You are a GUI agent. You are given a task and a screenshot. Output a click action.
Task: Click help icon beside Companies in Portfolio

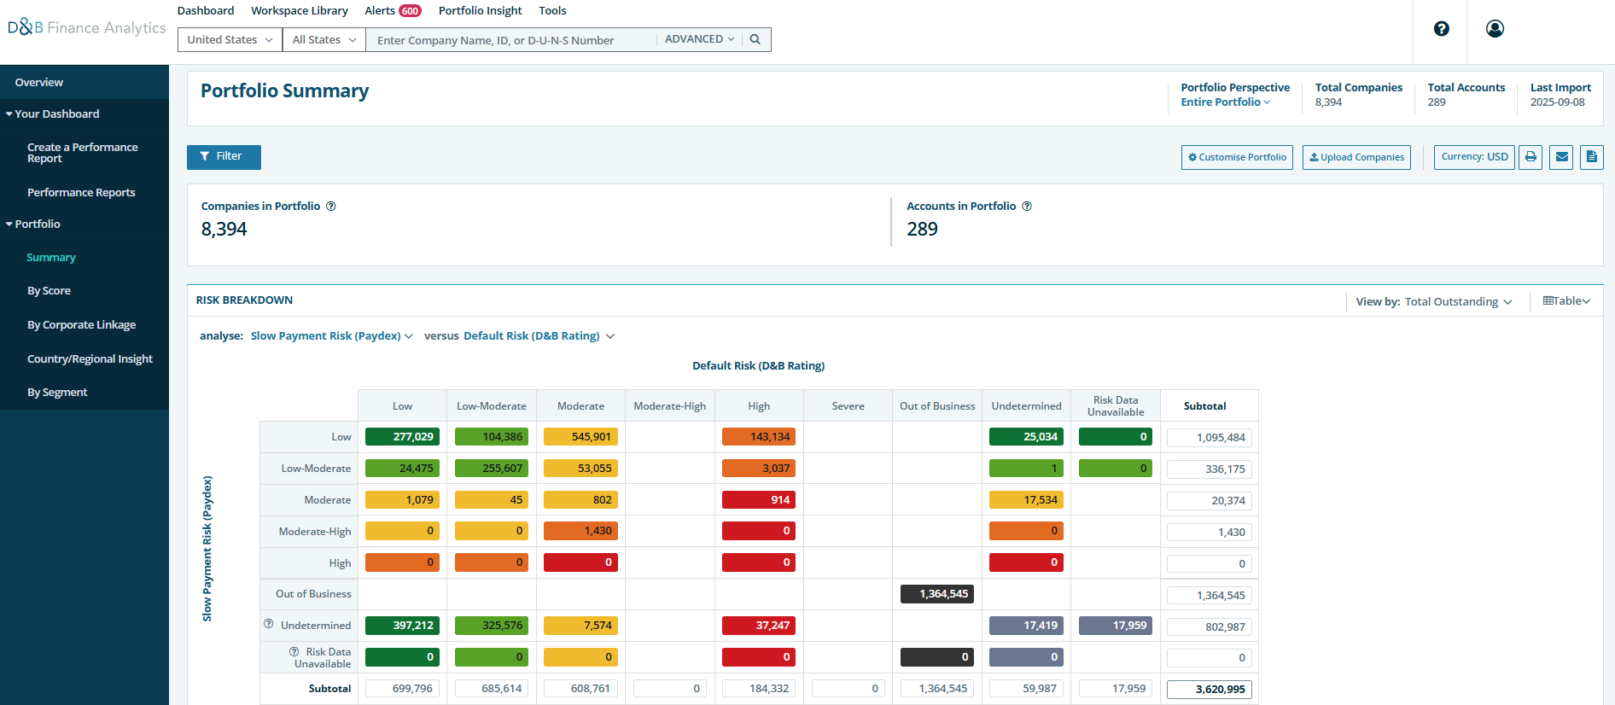click(331, 207)
